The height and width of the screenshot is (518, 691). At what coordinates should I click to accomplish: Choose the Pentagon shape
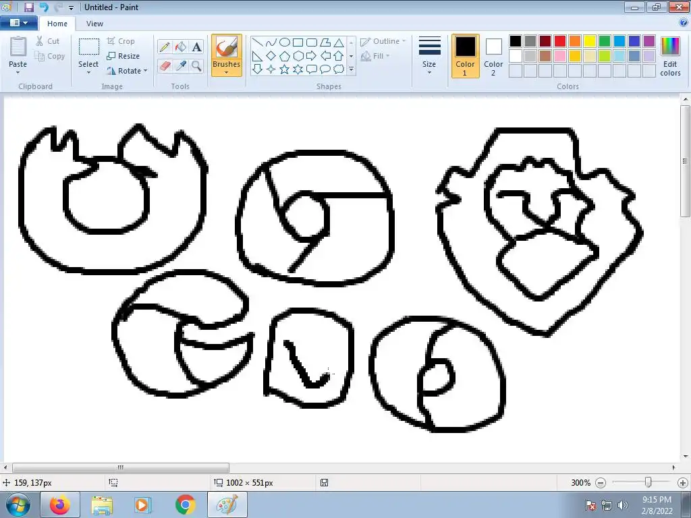tap(285, 56)
